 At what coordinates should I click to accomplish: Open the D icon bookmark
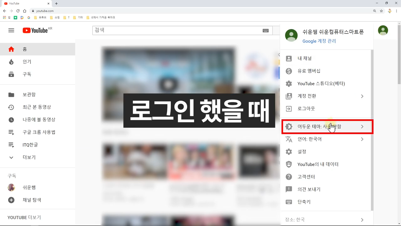point(22,18)
